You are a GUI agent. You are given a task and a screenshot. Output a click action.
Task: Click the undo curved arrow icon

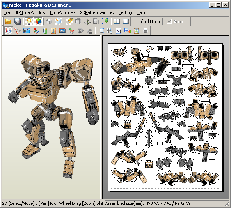point(80,31)
